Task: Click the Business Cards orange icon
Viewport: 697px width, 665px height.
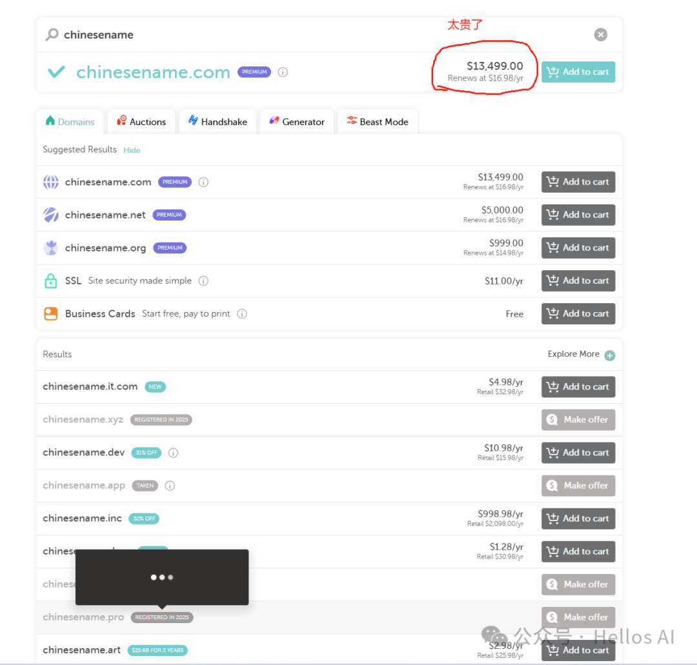Action: [50, 314]
